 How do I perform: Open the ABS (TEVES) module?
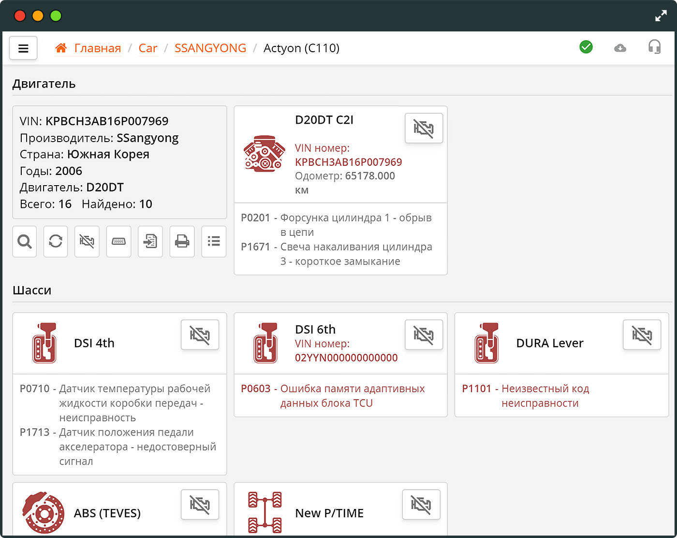click(107, 513)
